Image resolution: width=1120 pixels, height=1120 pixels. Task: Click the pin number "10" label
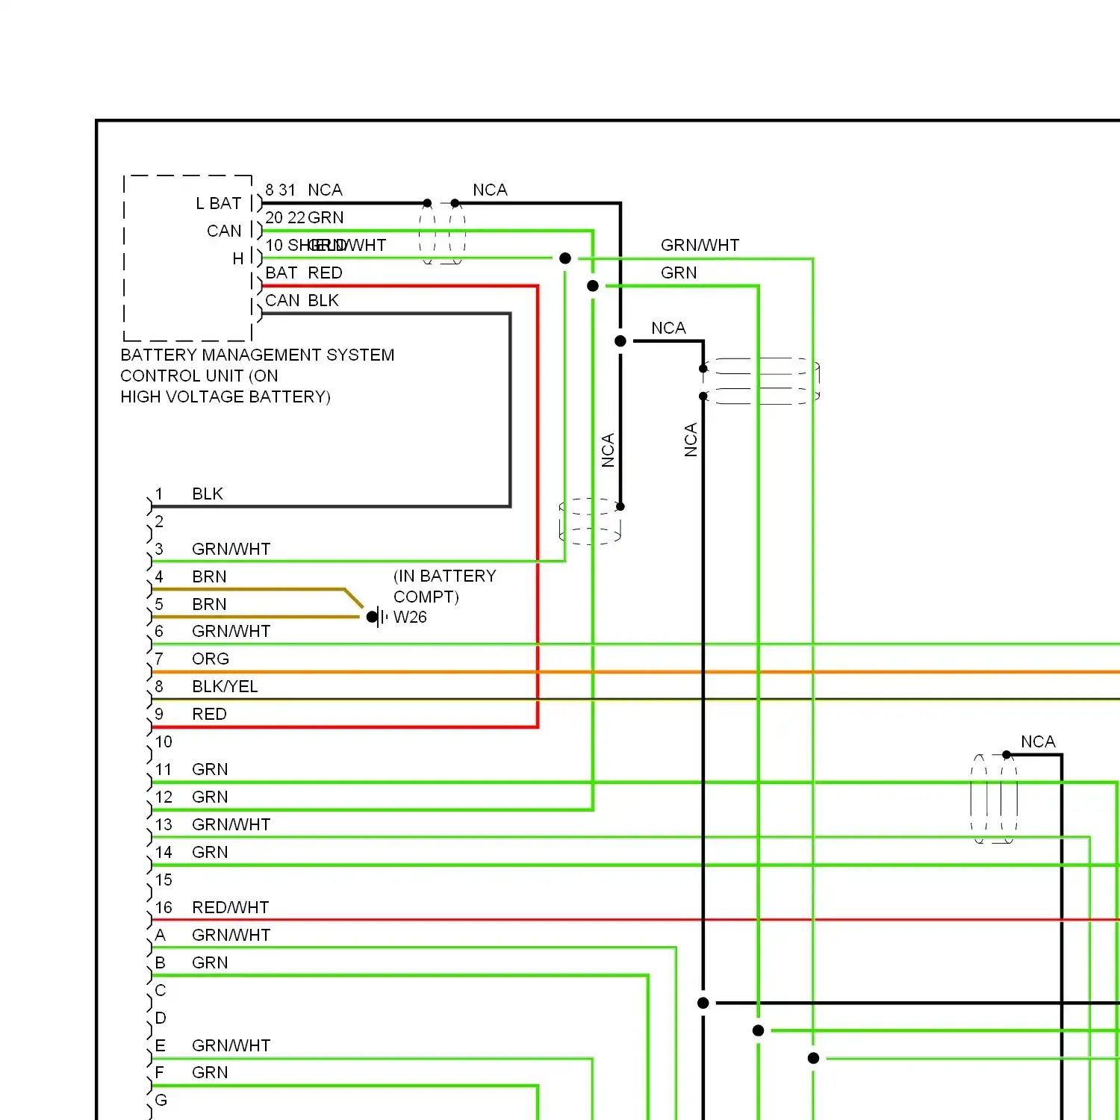click(x=164, y=741)
